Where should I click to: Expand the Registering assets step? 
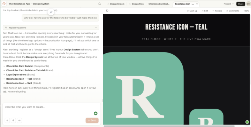coord(51,27)
